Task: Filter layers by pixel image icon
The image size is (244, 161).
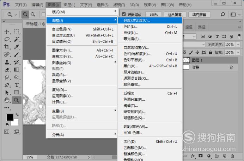Action: click(x=203, y=36)
